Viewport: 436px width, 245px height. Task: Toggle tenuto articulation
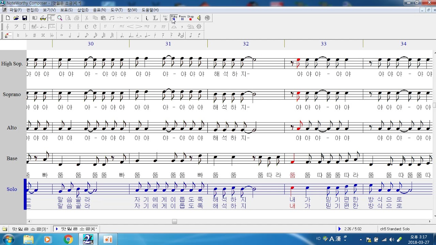[163, 35]
